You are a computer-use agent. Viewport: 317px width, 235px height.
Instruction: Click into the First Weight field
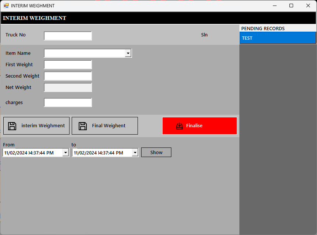(68, 65)
